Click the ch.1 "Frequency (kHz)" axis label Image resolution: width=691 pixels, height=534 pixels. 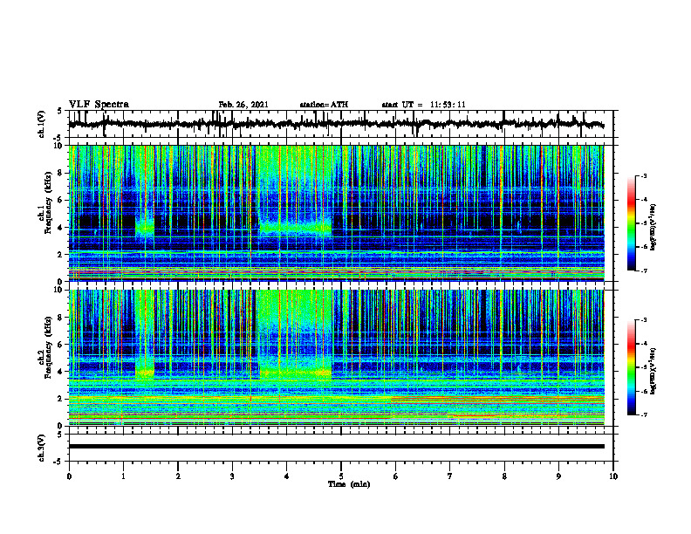pyautogui.click(x=48, y=202)
